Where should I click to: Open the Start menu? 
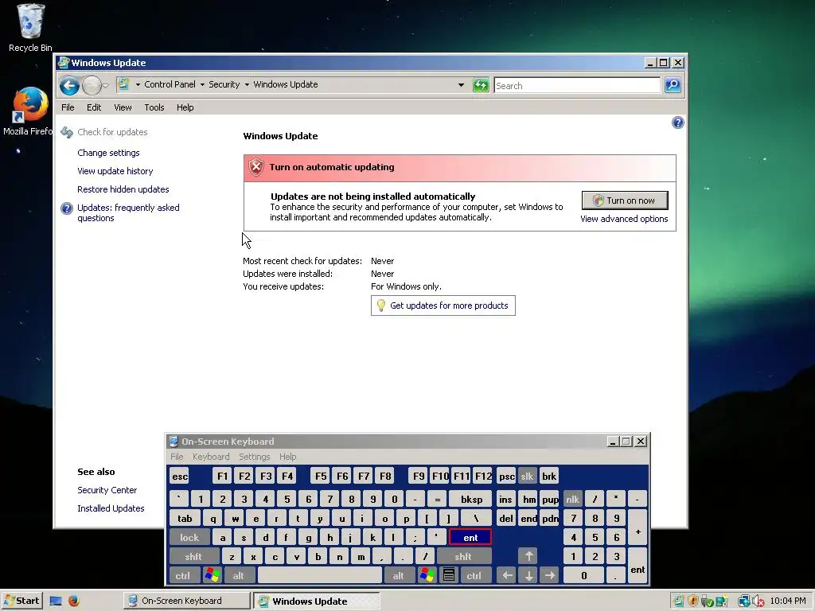pos(21,601)
